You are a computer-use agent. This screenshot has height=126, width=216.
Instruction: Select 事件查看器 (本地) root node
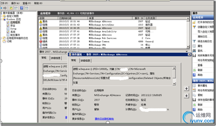(13, 13)
